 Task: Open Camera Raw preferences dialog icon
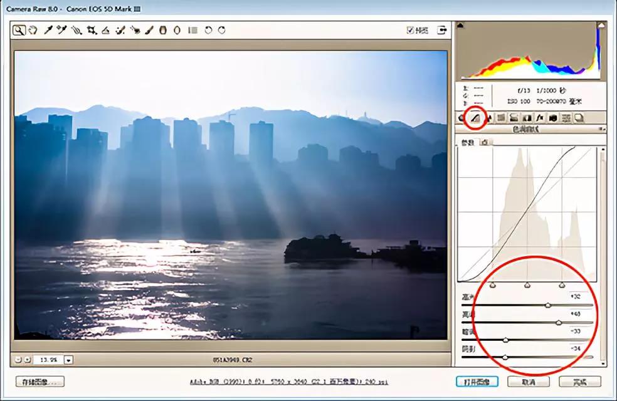(193, 30)
